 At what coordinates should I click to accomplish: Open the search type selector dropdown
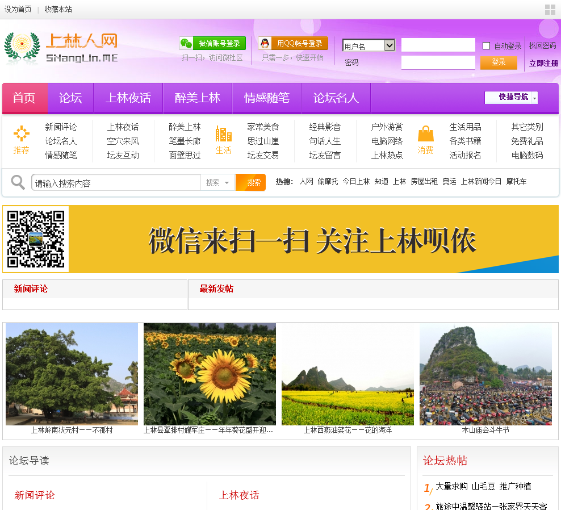(217, 182)
